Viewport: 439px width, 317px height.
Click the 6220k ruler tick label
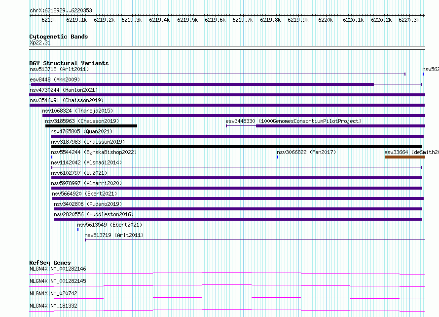[x=326, y=20]
